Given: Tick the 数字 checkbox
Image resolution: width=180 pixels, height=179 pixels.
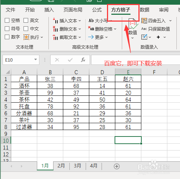Looking at the screenshot, I should (7, 37).
